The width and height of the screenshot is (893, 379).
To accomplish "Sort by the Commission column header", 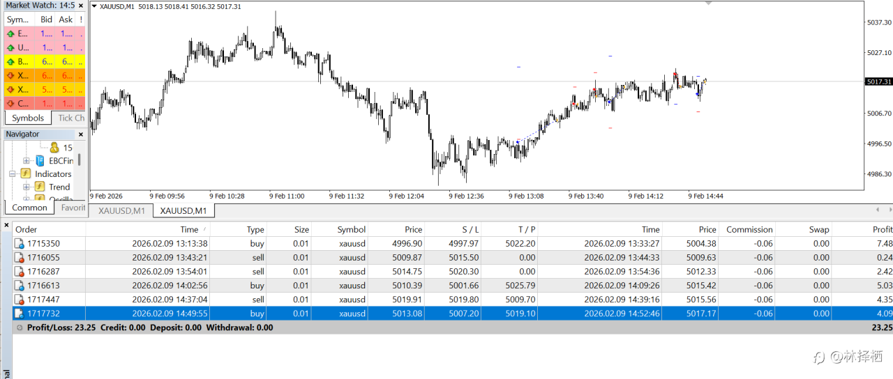I will click(x=747, y=229).
